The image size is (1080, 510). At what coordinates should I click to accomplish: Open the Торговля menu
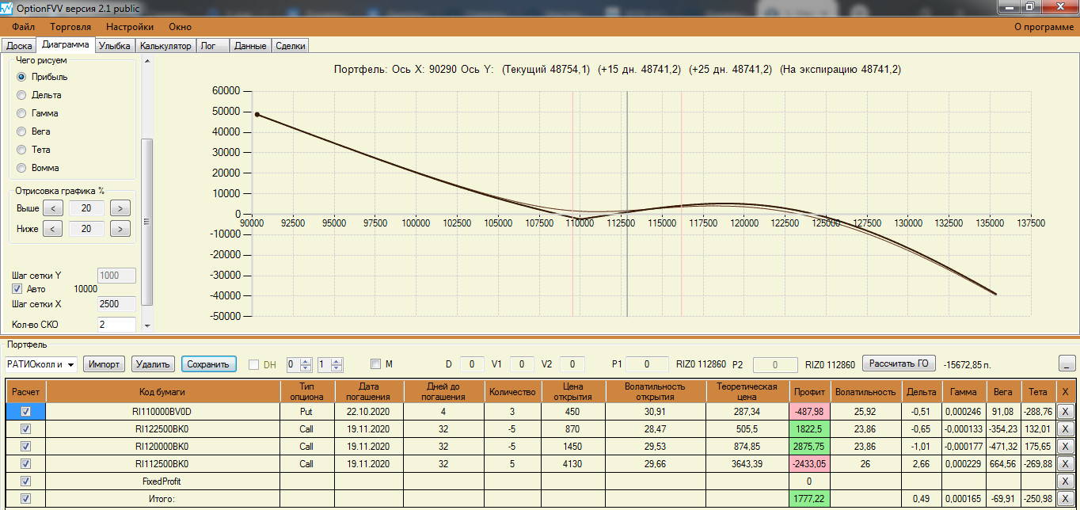70,27
